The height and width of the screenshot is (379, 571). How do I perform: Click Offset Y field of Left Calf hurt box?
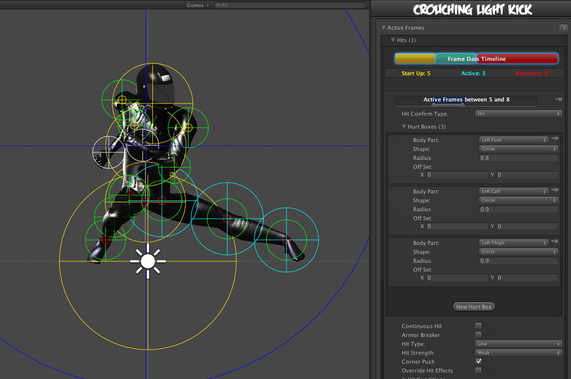tap(527, 226)
